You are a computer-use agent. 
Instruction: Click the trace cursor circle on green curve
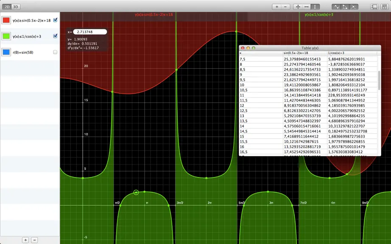pyautogui.click(x=136, y=192)
